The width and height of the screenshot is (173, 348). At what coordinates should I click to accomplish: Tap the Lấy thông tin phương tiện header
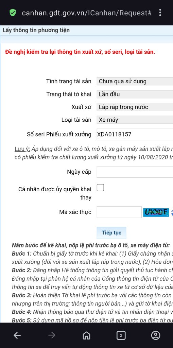pos(36,30)
